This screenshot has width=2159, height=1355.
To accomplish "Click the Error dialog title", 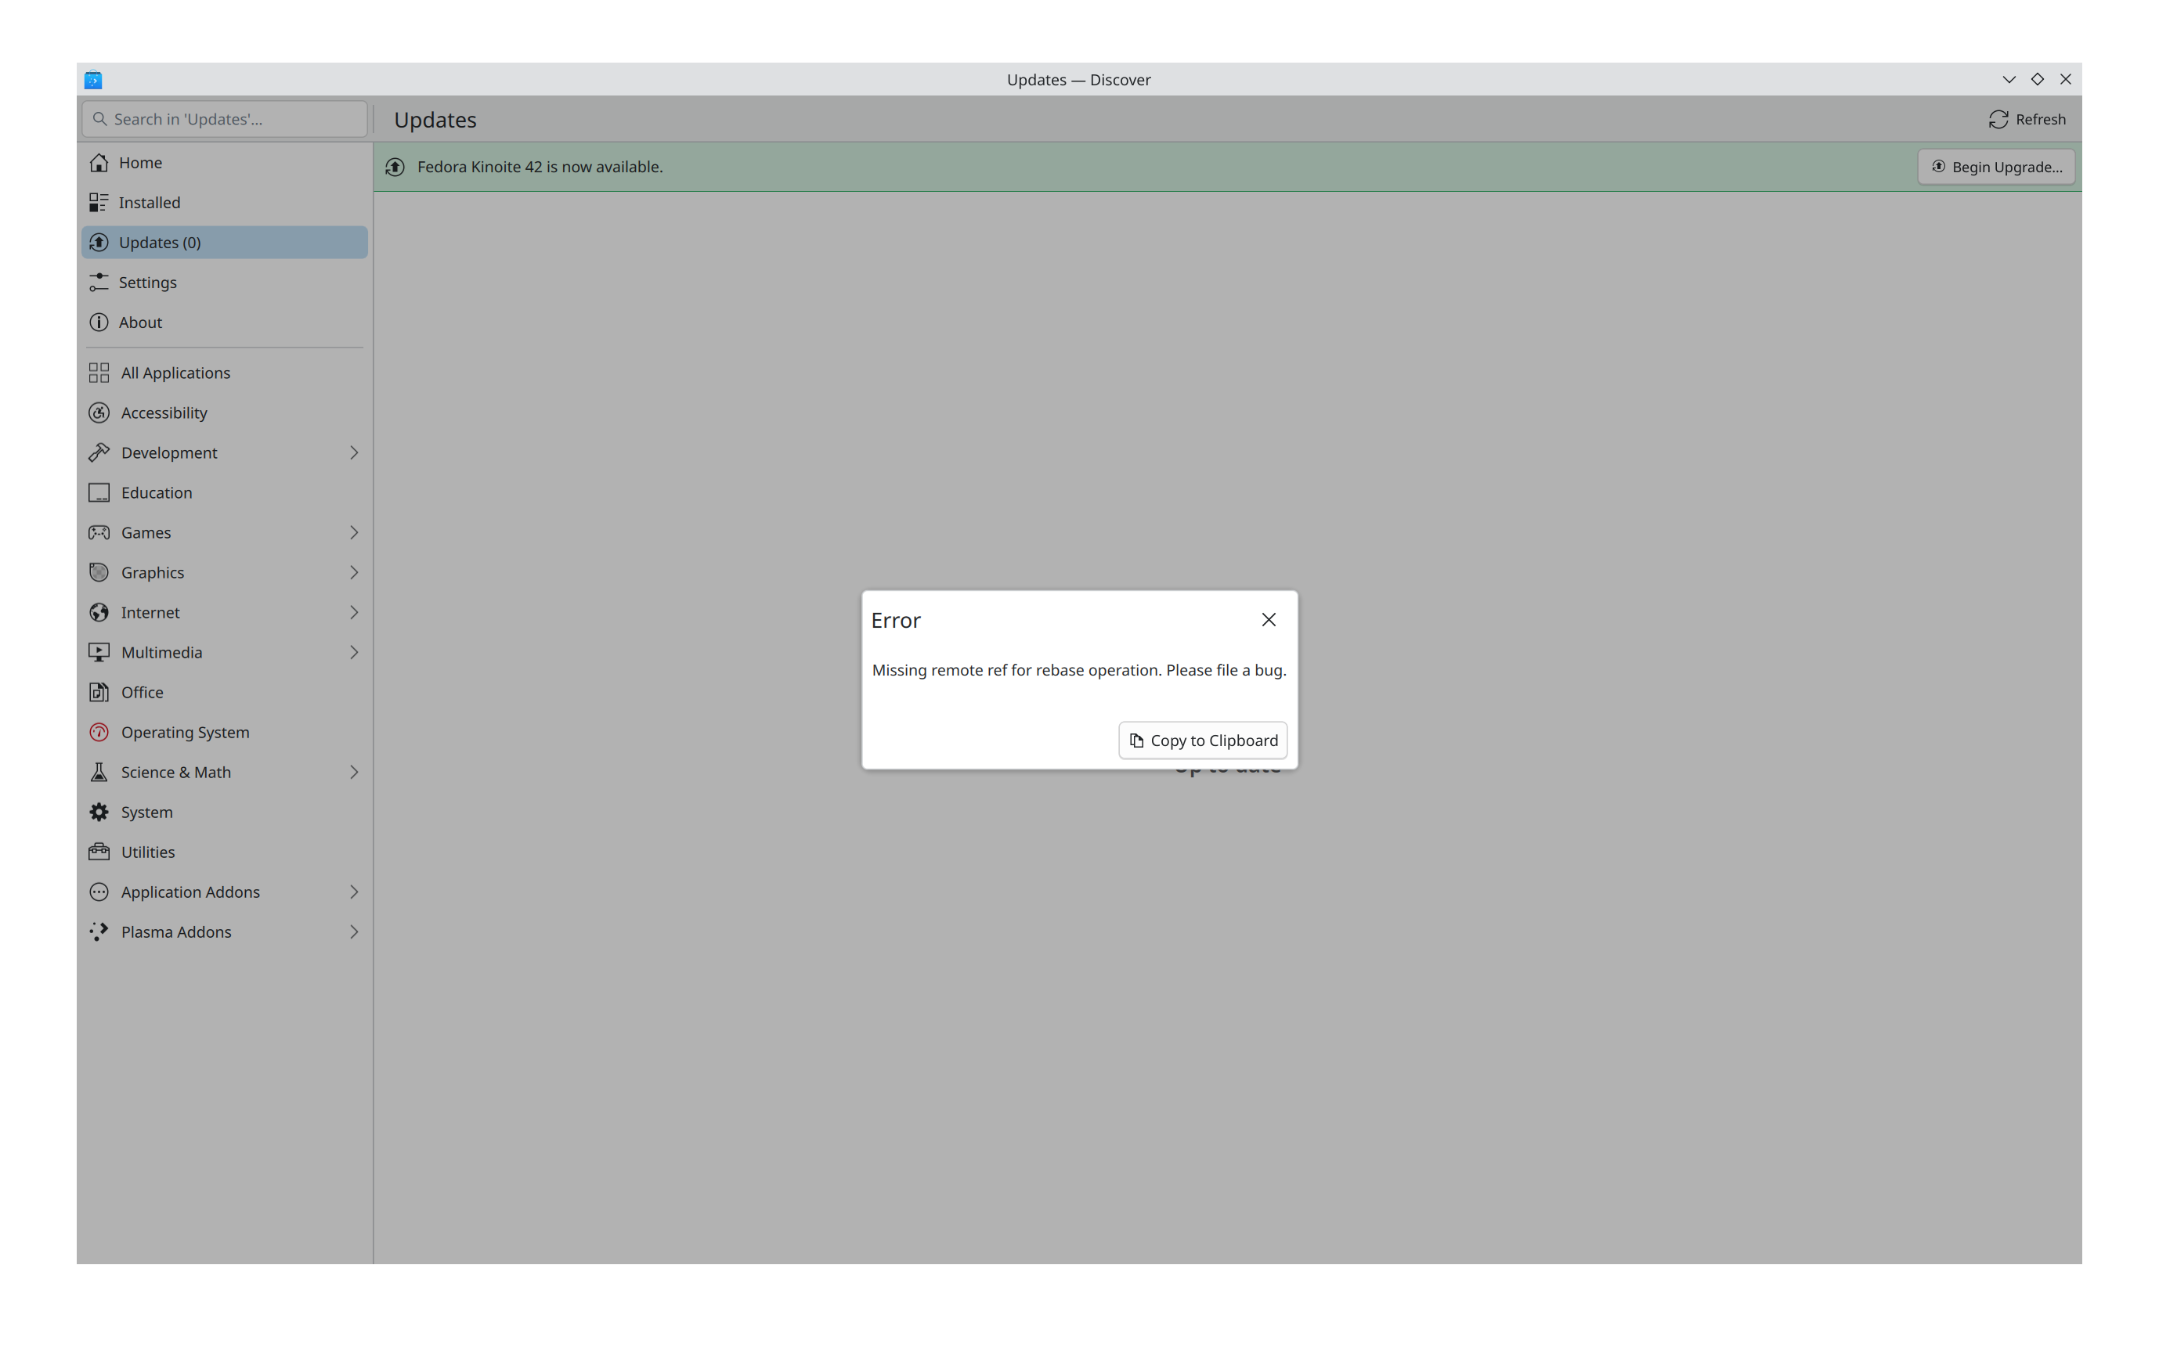I will tap(896, 620).
